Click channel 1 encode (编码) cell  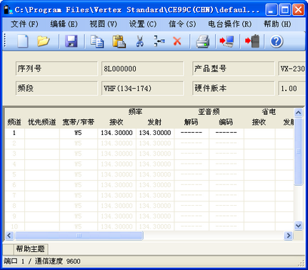tap(227, 133)
